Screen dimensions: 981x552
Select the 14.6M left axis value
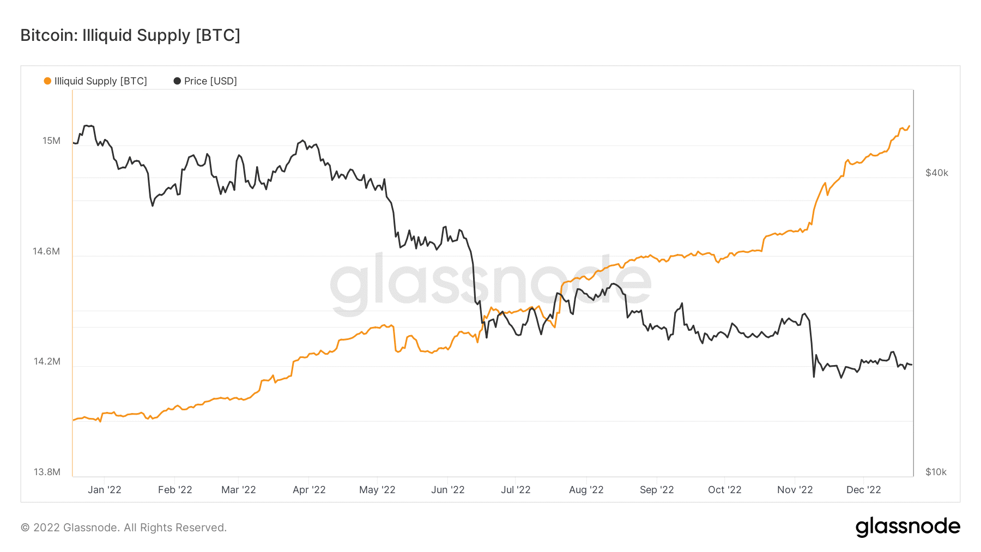pyautogui.click(x=46, y=252)
